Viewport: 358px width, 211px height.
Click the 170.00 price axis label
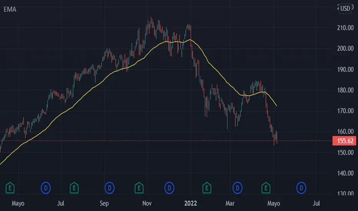345,111
